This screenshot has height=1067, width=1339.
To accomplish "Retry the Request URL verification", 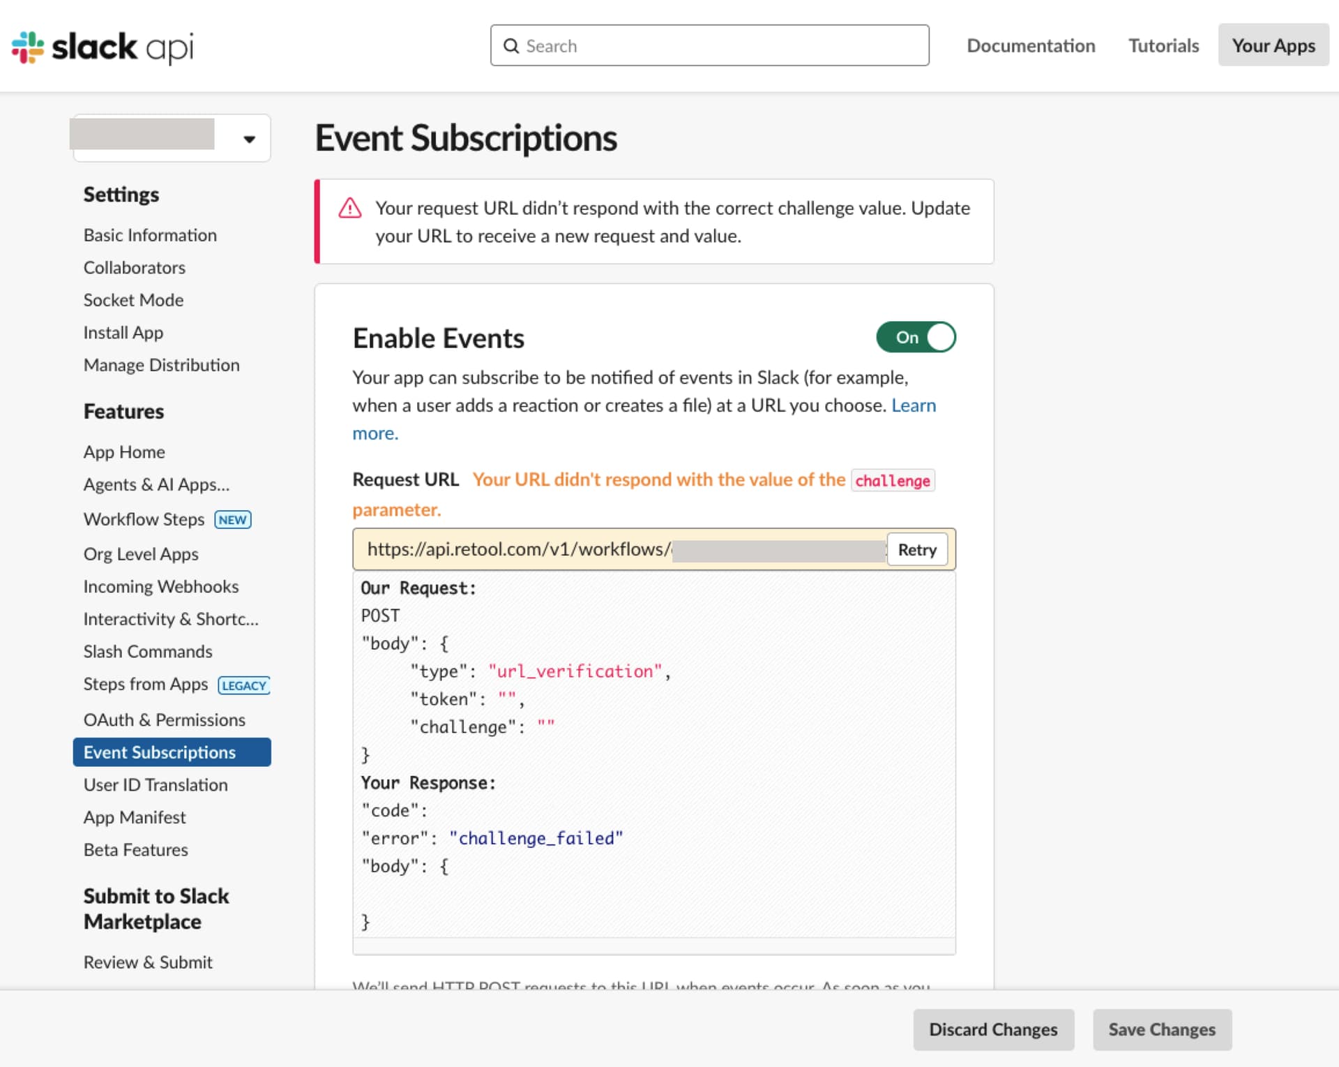I will click(x=916, y=550).
